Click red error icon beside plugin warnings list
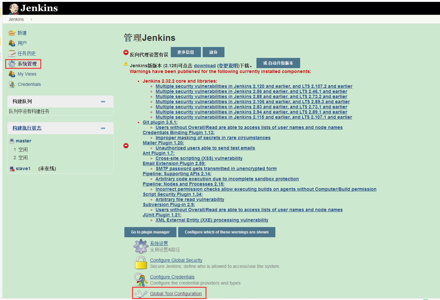The height and width of the screenshot is (300, 440). tap(126, 146)
